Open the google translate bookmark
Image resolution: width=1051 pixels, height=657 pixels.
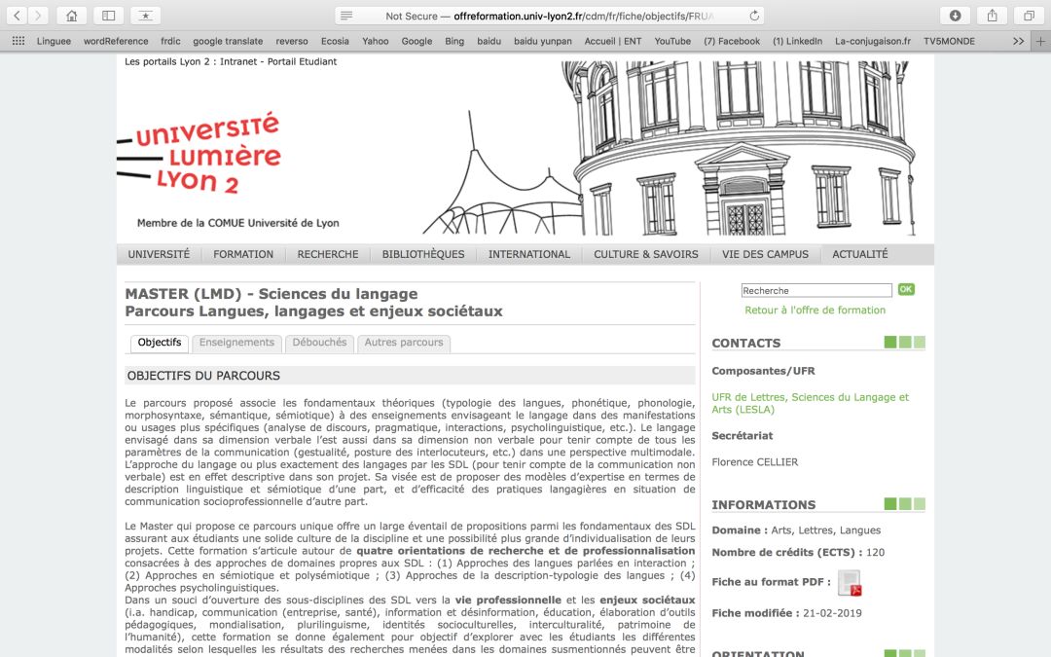pos(228,41)
